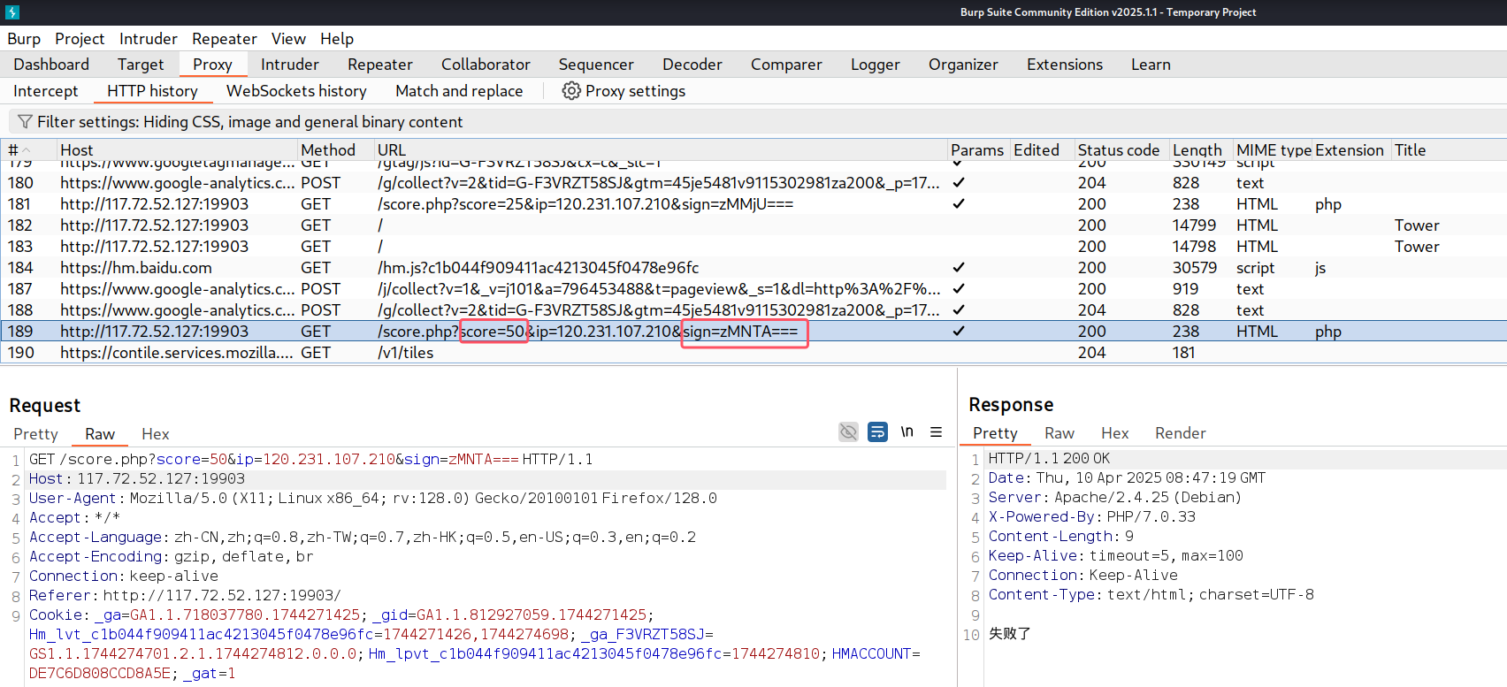Switch Response view to Hex

(1115, 433)
